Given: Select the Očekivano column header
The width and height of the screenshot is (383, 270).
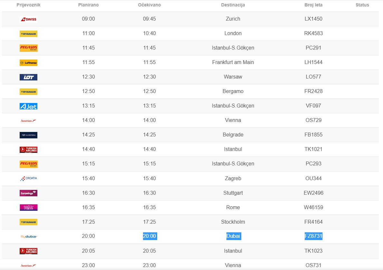Looking at the screenshot, I should (149, 5).
